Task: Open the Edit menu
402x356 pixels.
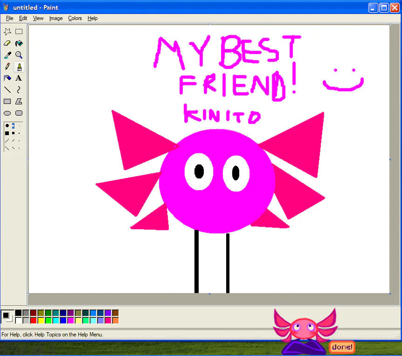Action: [x=23, y=18]
